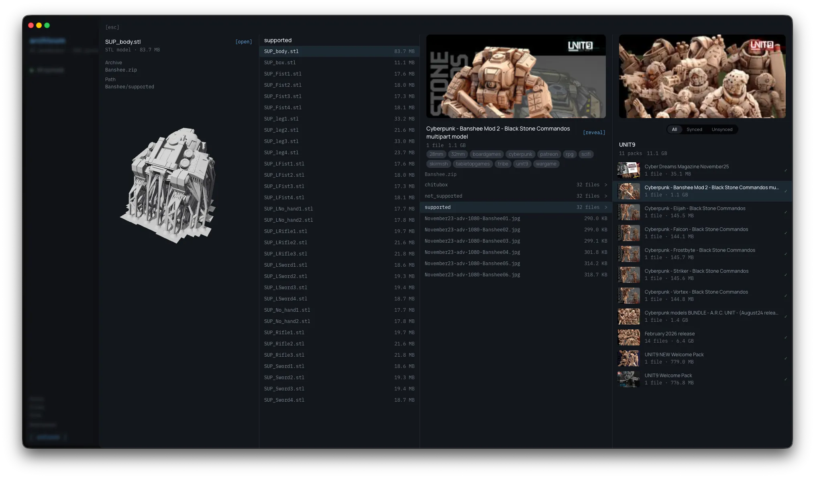Click sync checkmark on Cyberpunk - Vortex pack

(x=786, y=296)
